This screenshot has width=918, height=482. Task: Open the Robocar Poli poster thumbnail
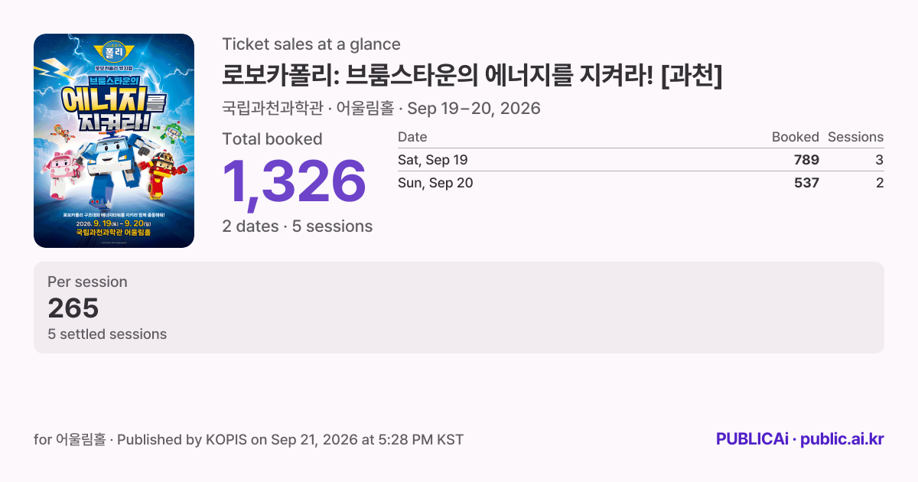[114, 141]
